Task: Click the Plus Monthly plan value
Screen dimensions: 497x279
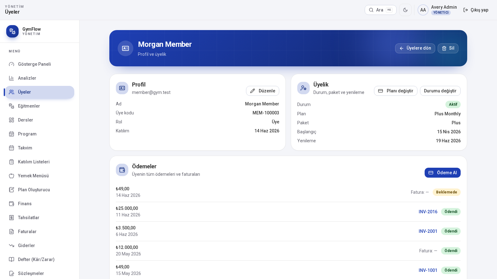Action: tap(447, 114)
